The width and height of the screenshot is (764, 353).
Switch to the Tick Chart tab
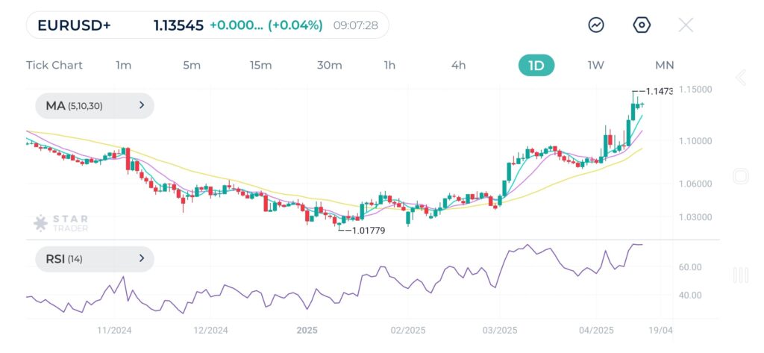tap(54, 66)
